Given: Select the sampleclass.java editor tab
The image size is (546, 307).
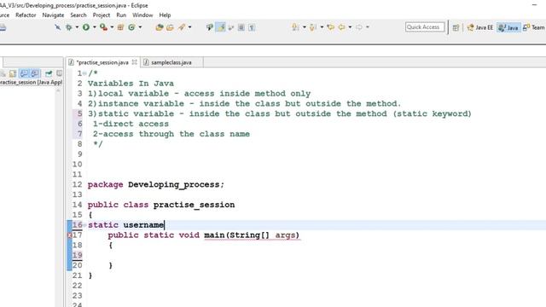Looking at the screenshot, I should pyautogui.click(x=171, y=62).
